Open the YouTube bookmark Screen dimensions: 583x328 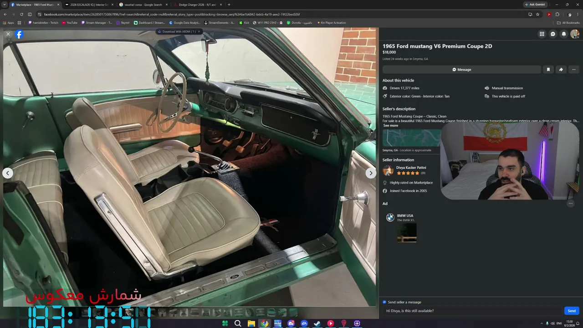[x=70, y=23]
